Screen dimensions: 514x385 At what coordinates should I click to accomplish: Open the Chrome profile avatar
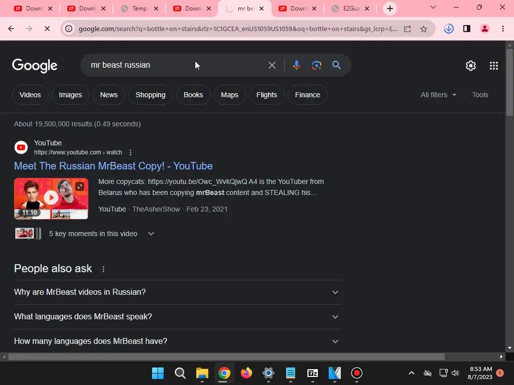(x=485, y=29)
